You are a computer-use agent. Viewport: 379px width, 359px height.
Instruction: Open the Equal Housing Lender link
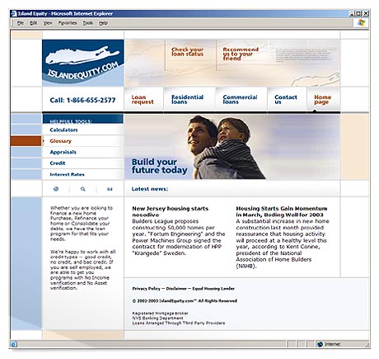pos(213,289)
